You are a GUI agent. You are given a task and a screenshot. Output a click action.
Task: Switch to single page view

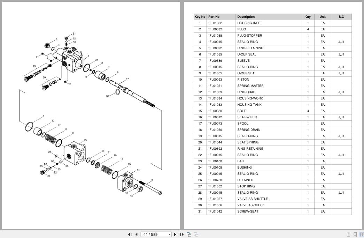tap(348, 235)
